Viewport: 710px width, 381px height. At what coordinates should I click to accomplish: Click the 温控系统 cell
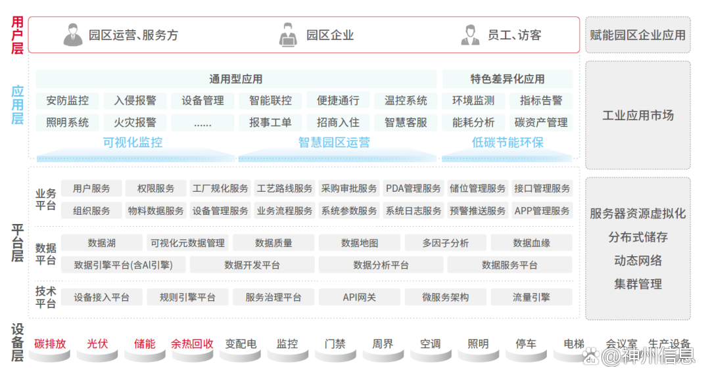pyautogui.click(x=406, y=101)
